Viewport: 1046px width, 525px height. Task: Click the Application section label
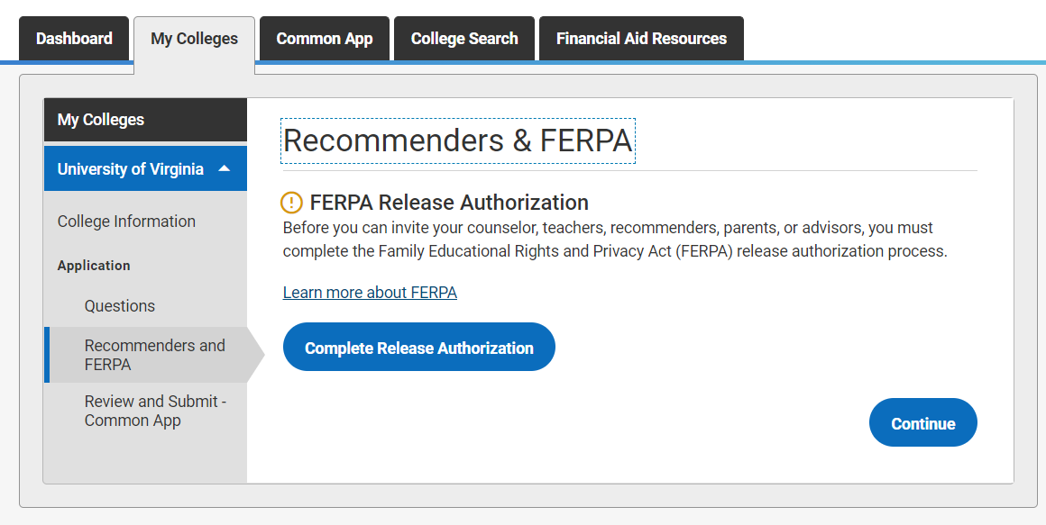click(94, 266)
